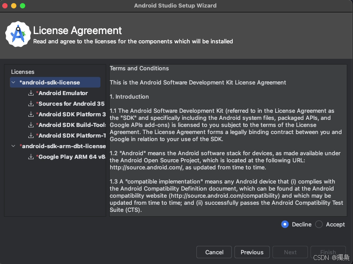Click download icon beside Google Play ARM 64
This screenshot has height=264, width=353.
coord(31,157)
